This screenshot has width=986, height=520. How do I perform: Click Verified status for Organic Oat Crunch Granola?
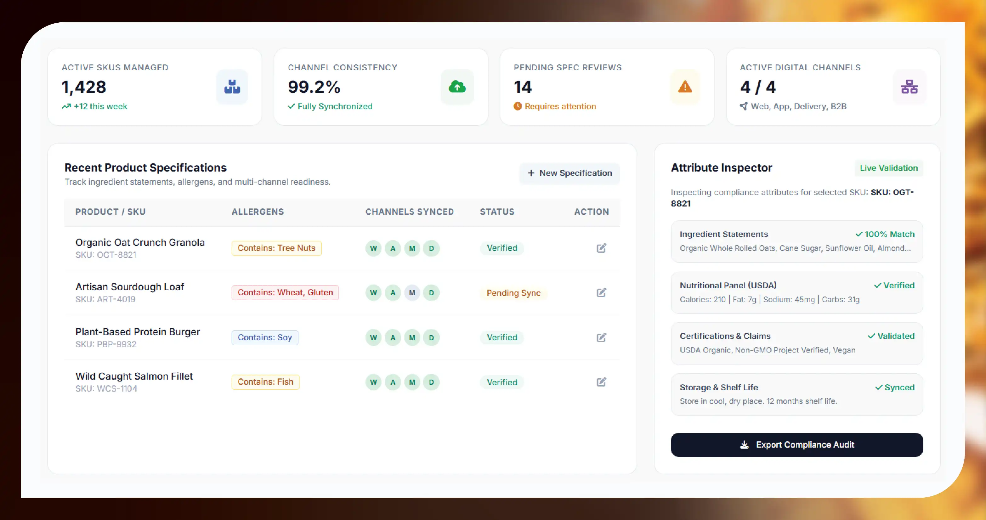click(502, 248)
